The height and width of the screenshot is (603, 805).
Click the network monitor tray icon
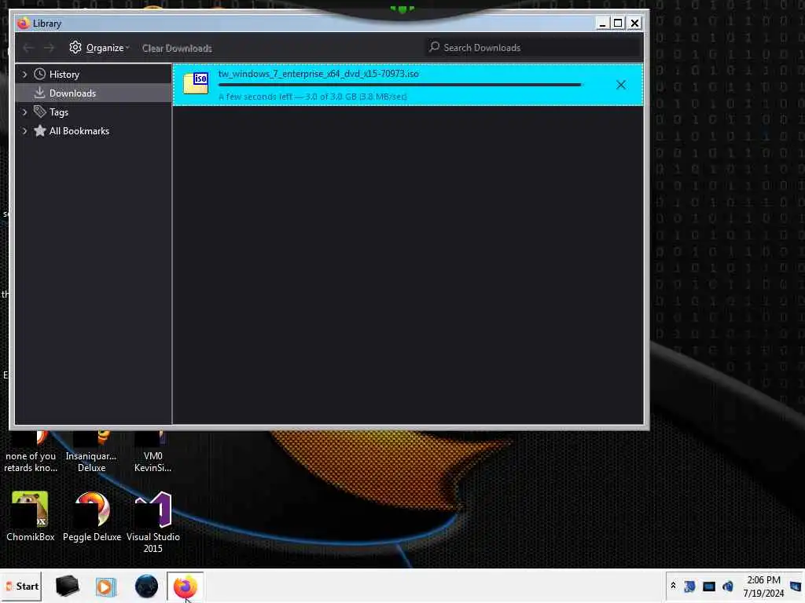pyautogui.click(x=708, y=586)
